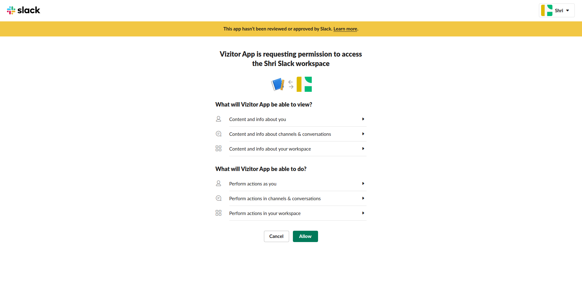Click the exchange arrows between app icons
Image resolution: width=582 pixels, height=298 pixels.
click(291, 84)
